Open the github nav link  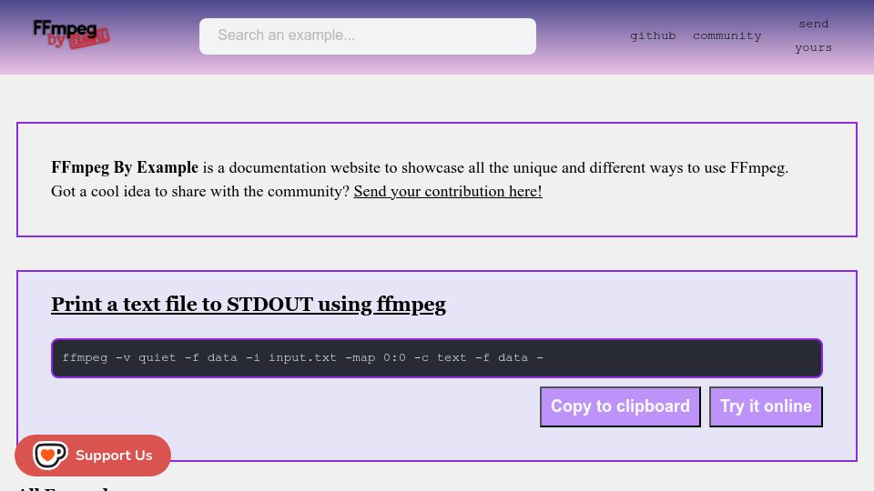coord(653,35)
